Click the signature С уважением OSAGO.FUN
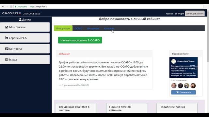Image resolution: width=209 pixels, height=117 pixels. tap(74, 85)
